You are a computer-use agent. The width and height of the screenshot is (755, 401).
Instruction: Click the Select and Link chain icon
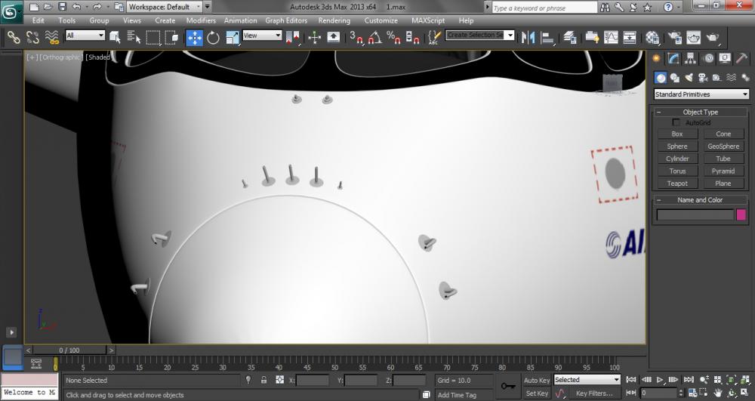13,37
